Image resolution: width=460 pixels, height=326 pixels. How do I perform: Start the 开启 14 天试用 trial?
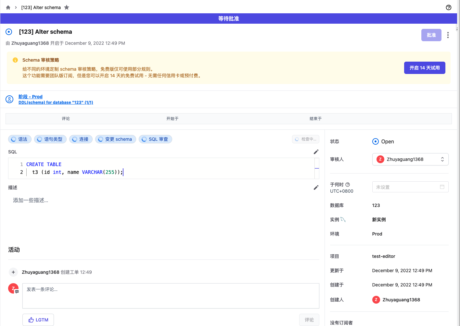tap(424, 68)
